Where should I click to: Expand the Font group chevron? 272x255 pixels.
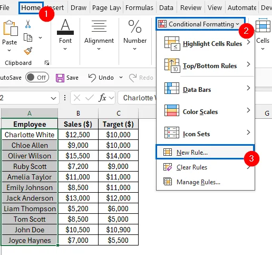pyautogui.click(x=65, y=49)
